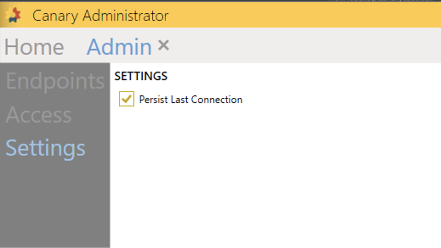Image resolution: width=441 pixels, height=248 pixels.
Task: Uncheck the Persist Last Connection checkbox
Action: [x=127, y=99]
